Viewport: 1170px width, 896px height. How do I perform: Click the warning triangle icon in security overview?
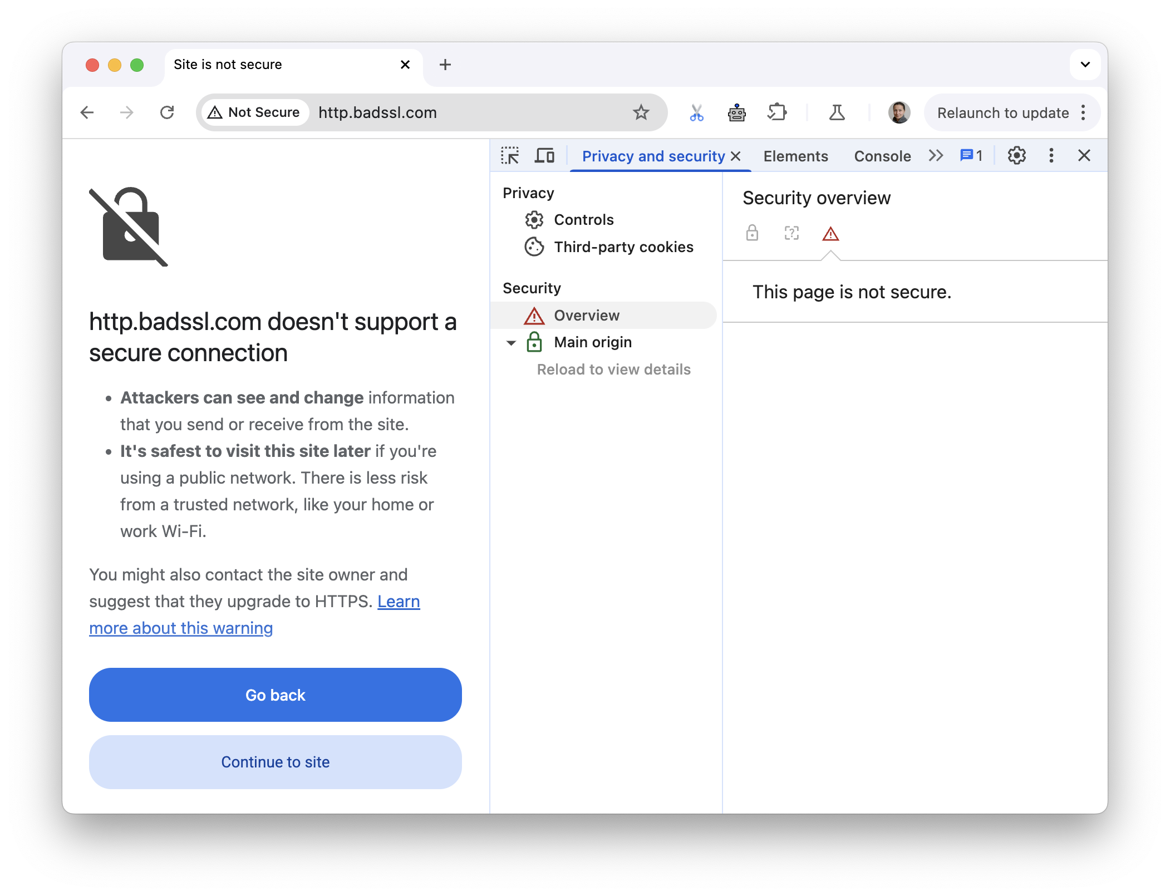coord(829,234)
